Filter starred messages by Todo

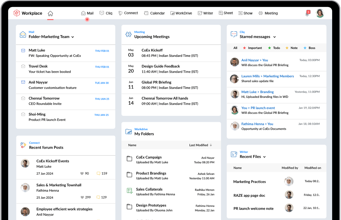(274, 48)
